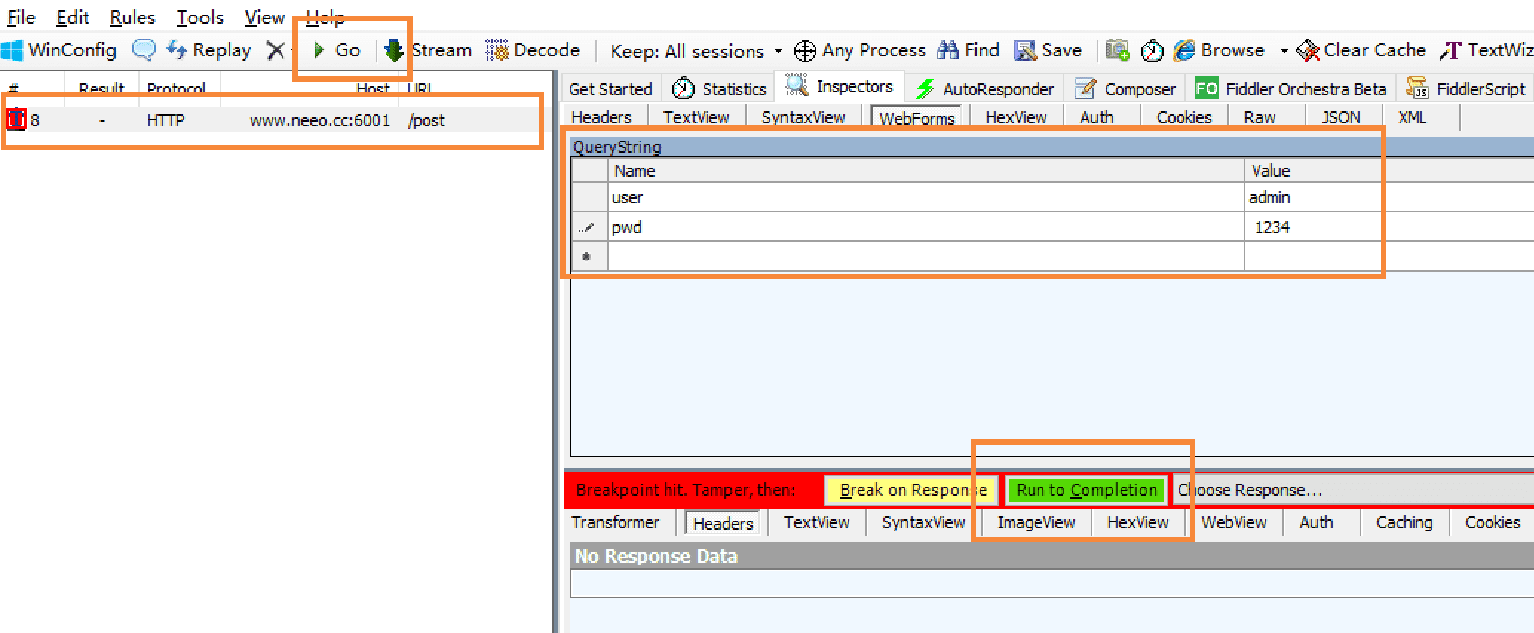Open the TextWizard tool
Screen dimensions: 1534x633
tap(1487, 50)
